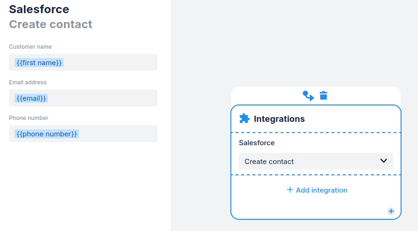Viewport: 418px width, 231px height.
Task: Expand the Create contact chevron arrow
Action: click(384, 161)
